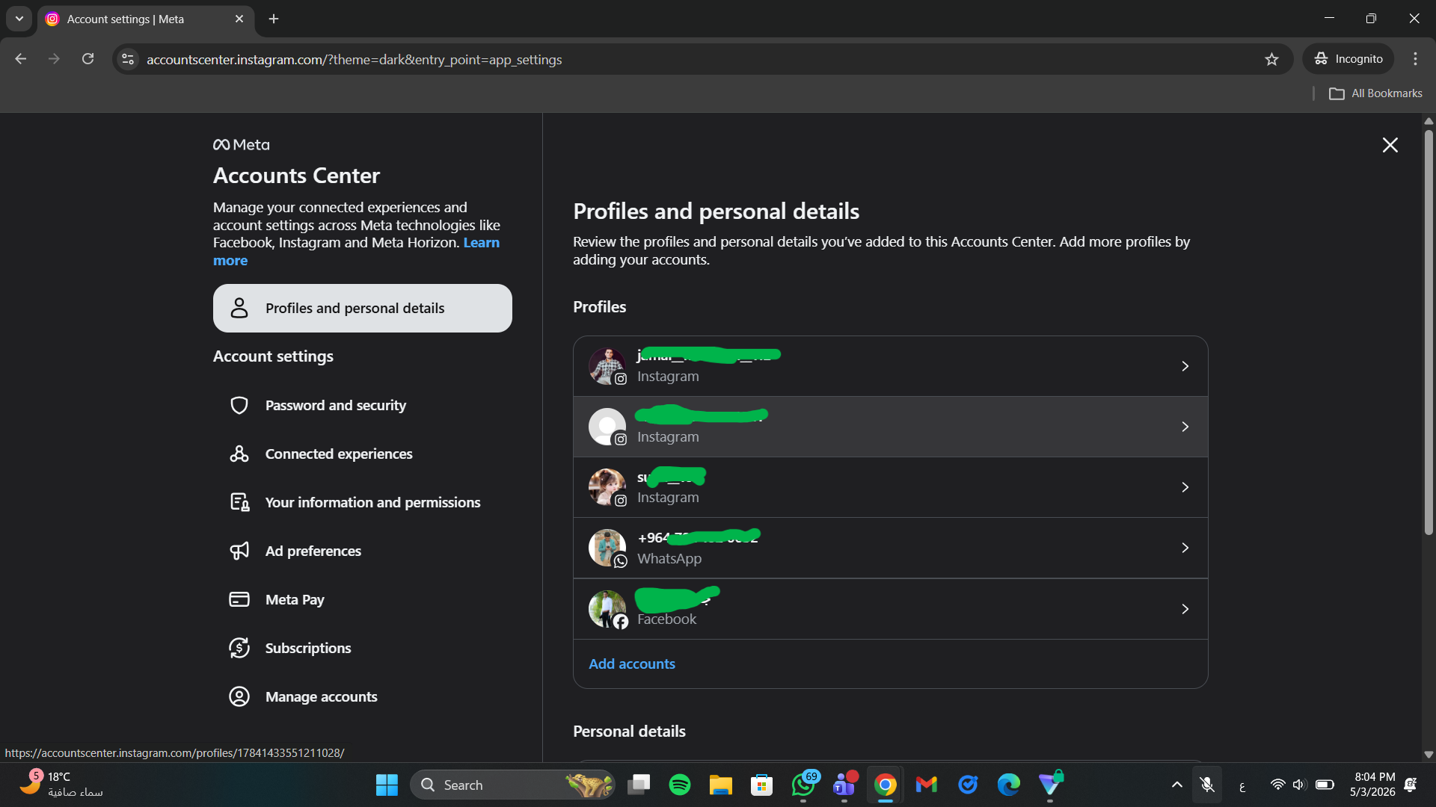Open the WhatsApp profile avatar thumbnail
The width and height of the screenshot is (1436, 807).
point(607,548)
